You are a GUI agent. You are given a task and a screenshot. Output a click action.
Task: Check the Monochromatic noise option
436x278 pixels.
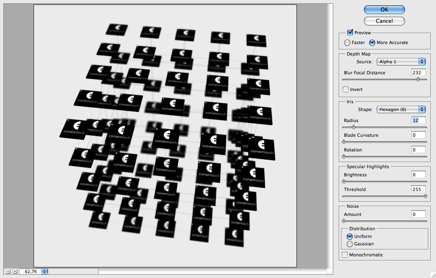click(345, 254)
